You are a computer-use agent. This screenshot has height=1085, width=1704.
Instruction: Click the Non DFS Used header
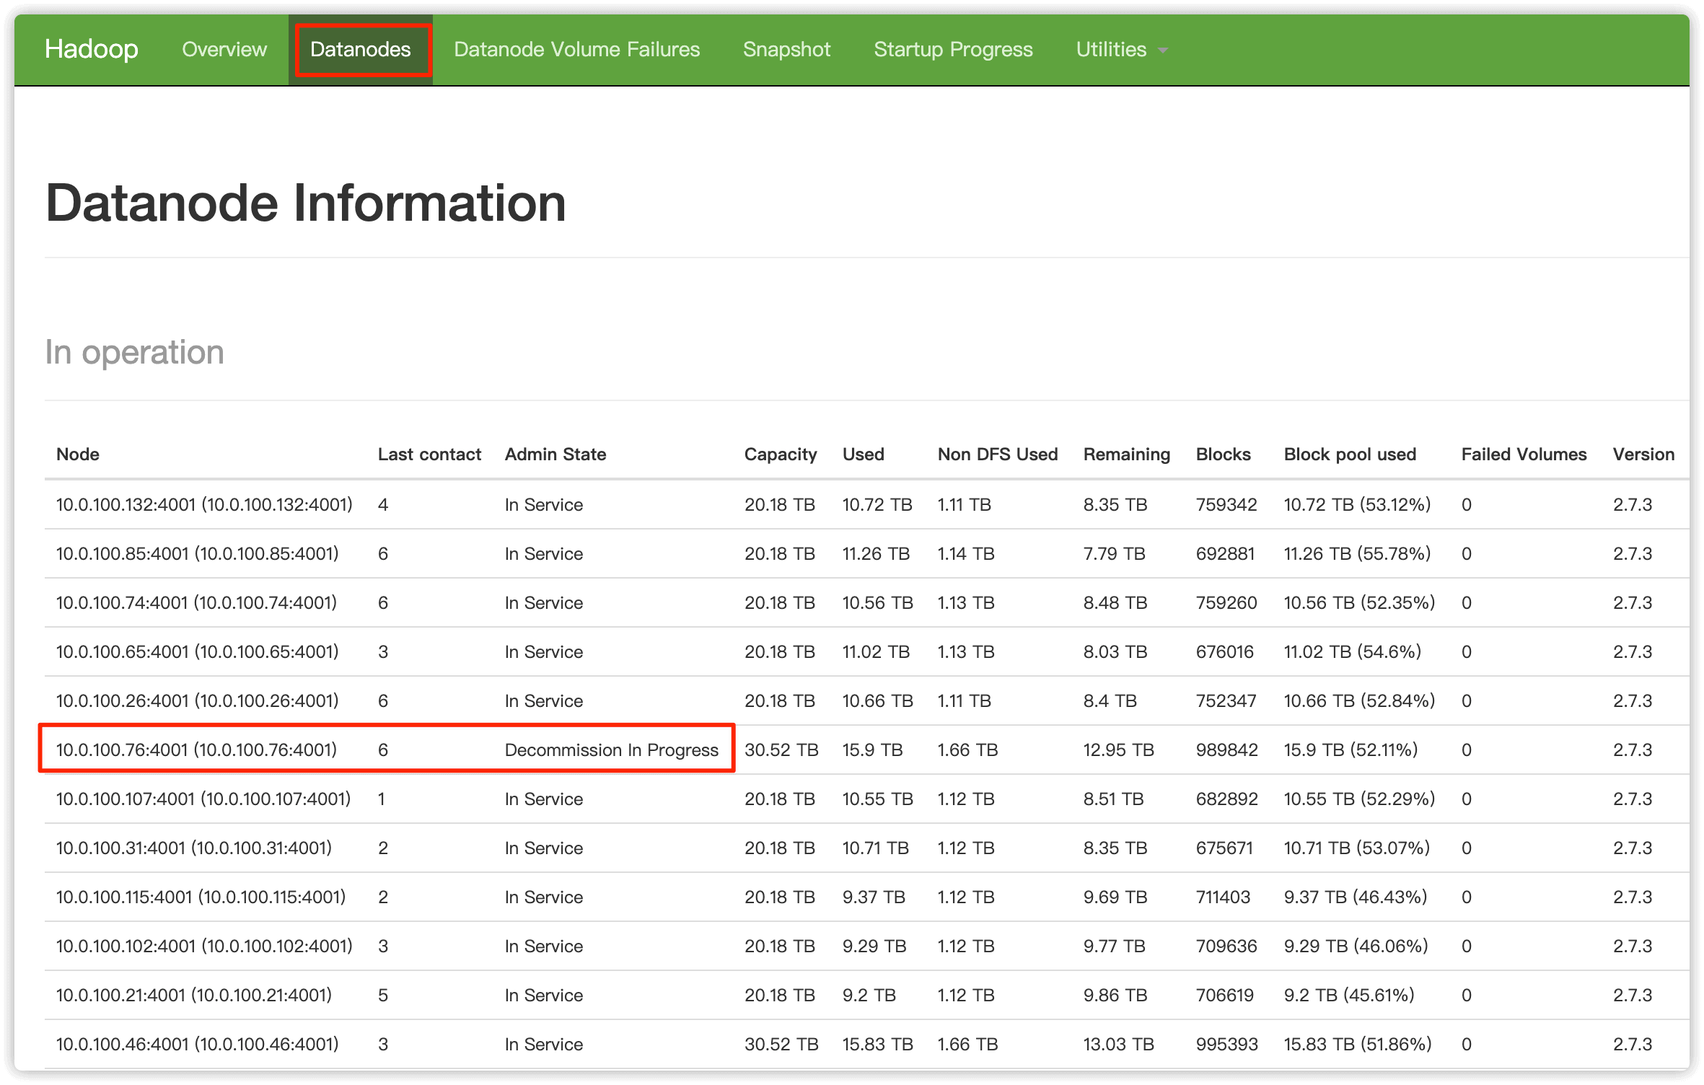click(x=998, y=454)
